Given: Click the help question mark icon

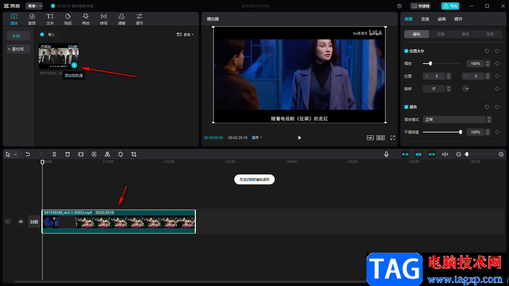Looking at the screenshot, I should coord(399,6).
